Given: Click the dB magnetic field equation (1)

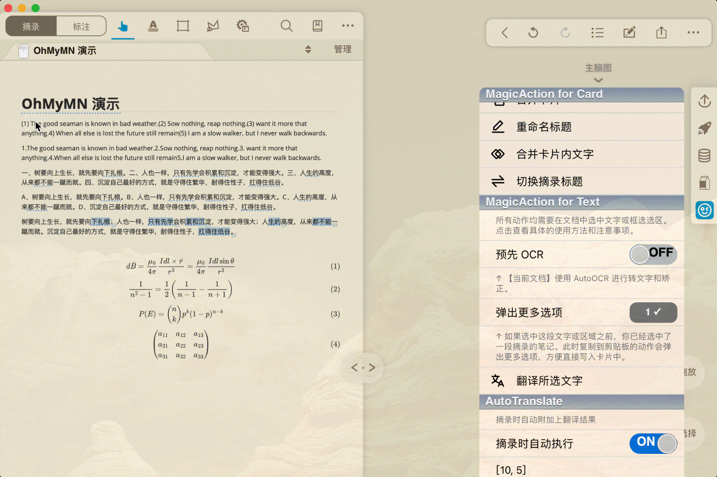Looking at the screenshot, I should [x=180, y=266].
